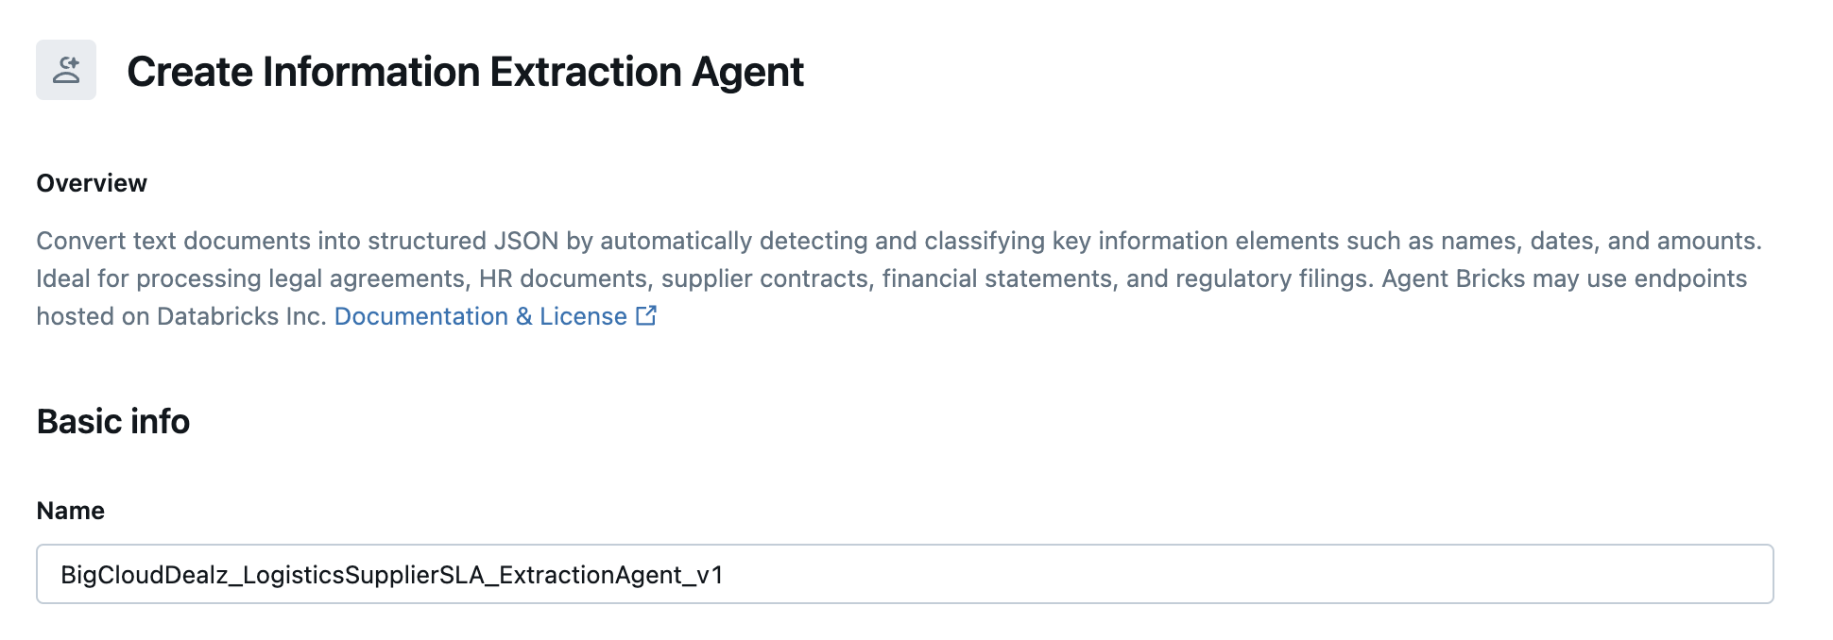Click "HR documents" in the overview paragraph
The width and height of the screenshot is (1833, 640).
[562, 278]
